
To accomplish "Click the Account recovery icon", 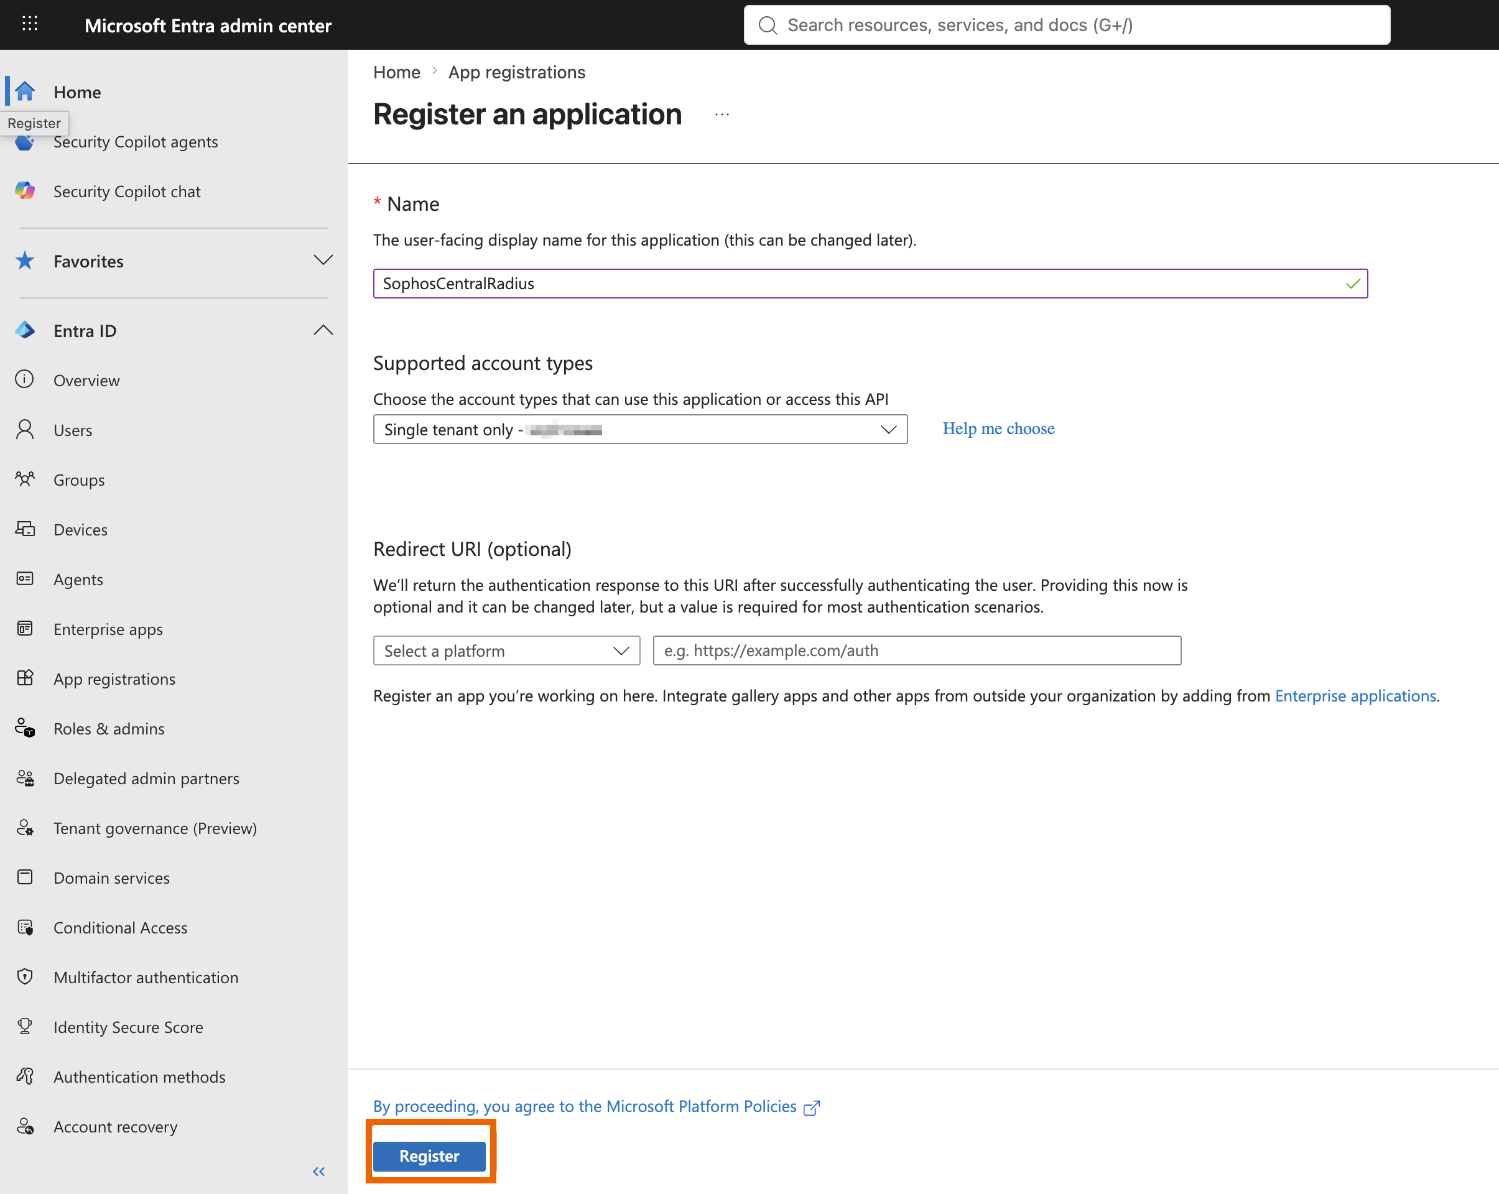I will tap(25, 1127).
